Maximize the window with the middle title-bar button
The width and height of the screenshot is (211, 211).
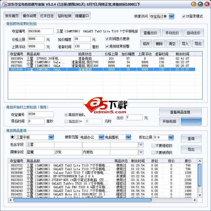(x=200, y=4)
